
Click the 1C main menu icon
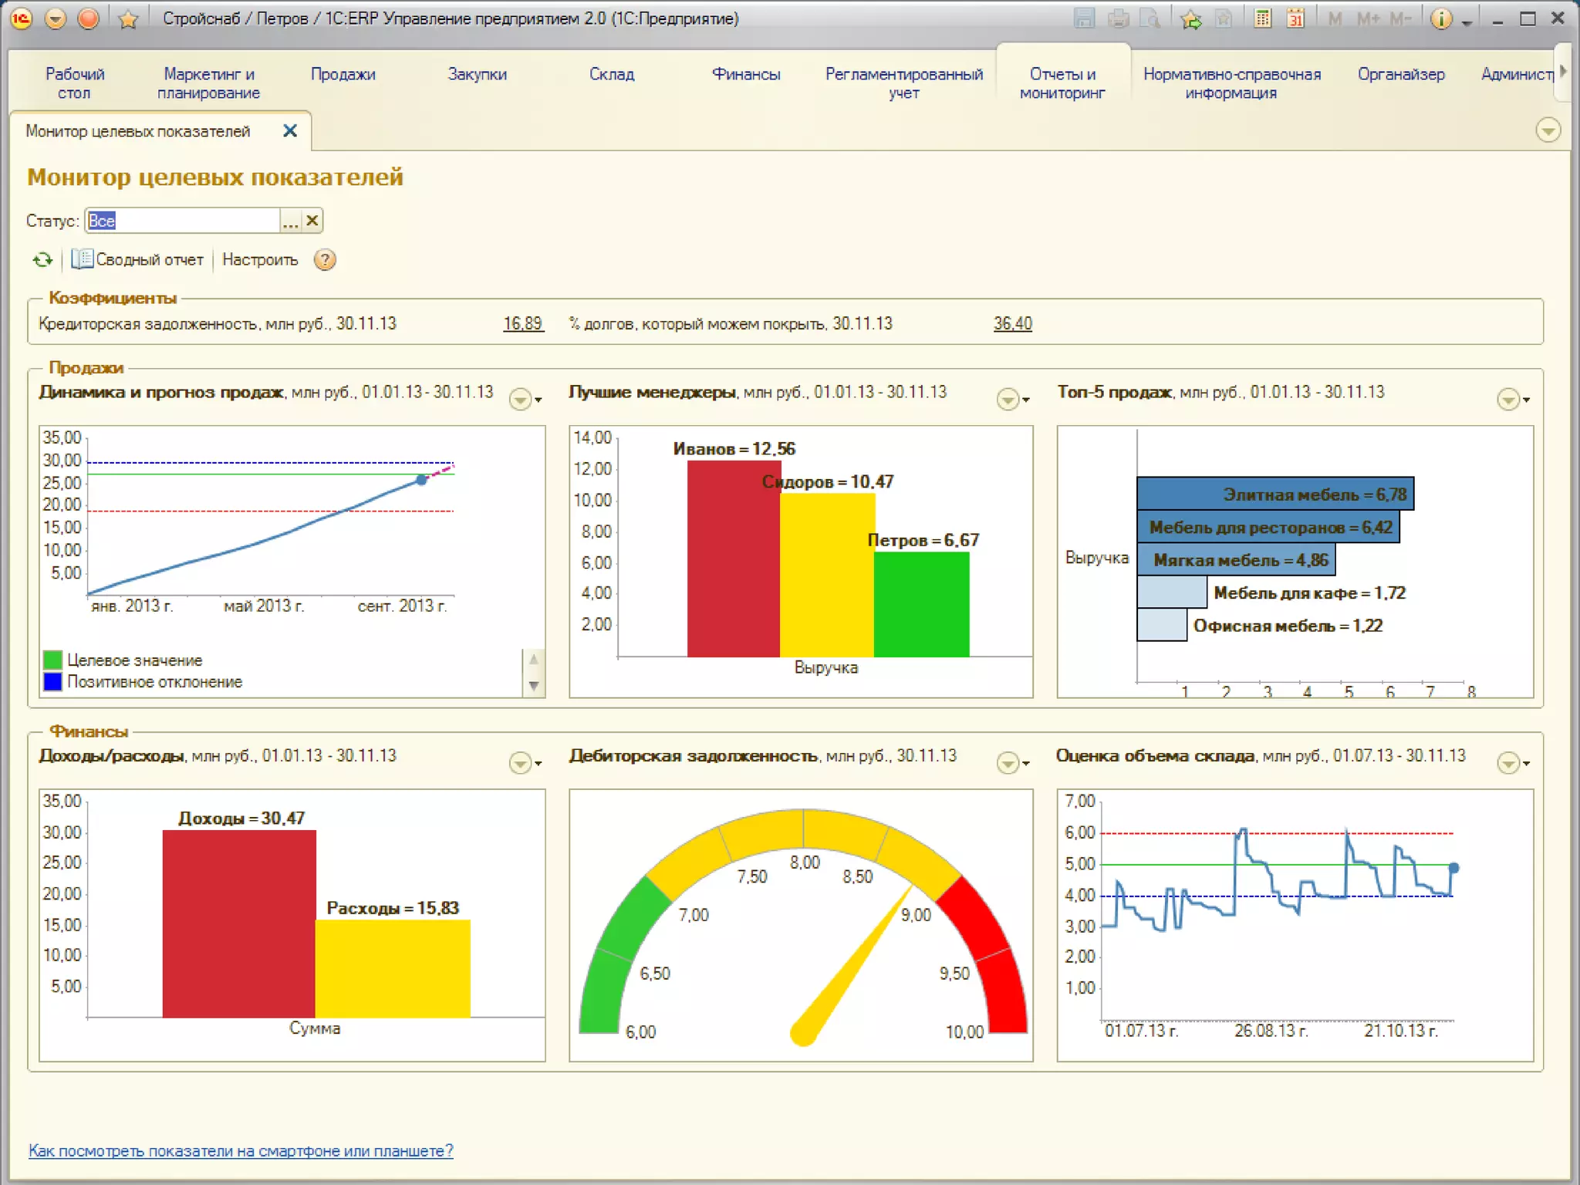(21, 19)
